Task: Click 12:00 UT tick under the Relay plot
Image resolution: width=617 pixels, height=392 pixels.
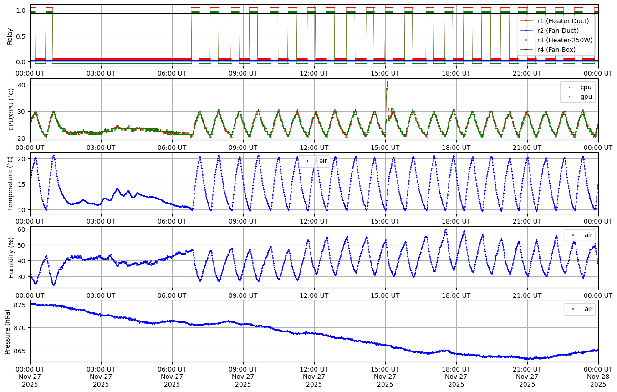Action: click(314, 72)
